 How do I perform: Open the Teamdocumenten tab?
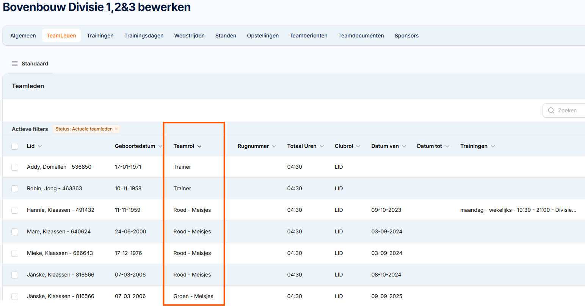pyautogui.click(x=361, y=36)
